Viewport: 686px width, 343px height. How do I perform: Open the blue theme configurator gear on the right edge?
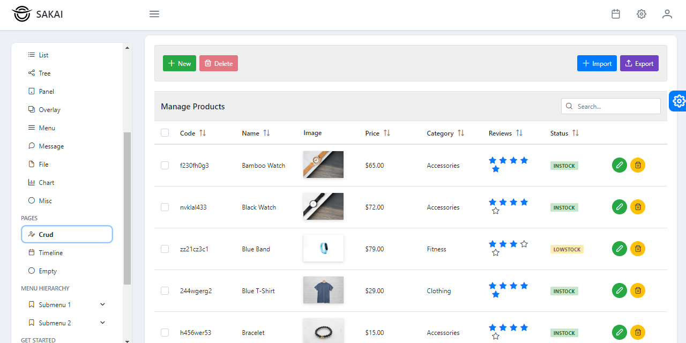[678, 101]
